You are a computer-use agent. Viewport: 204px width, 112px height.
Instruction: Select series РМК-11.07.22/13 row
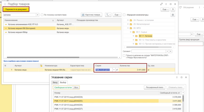tap(118, 109)
